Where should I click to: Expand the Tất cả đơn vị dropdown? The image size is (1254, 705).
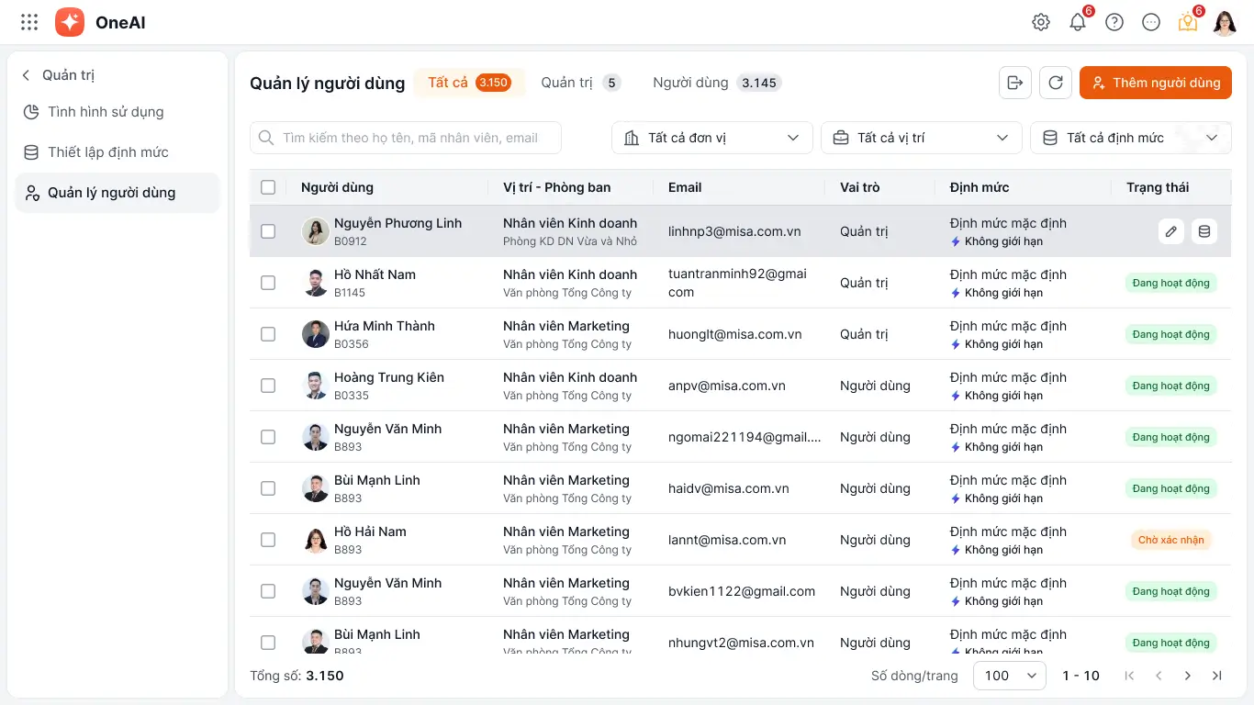tap(711, 138)
